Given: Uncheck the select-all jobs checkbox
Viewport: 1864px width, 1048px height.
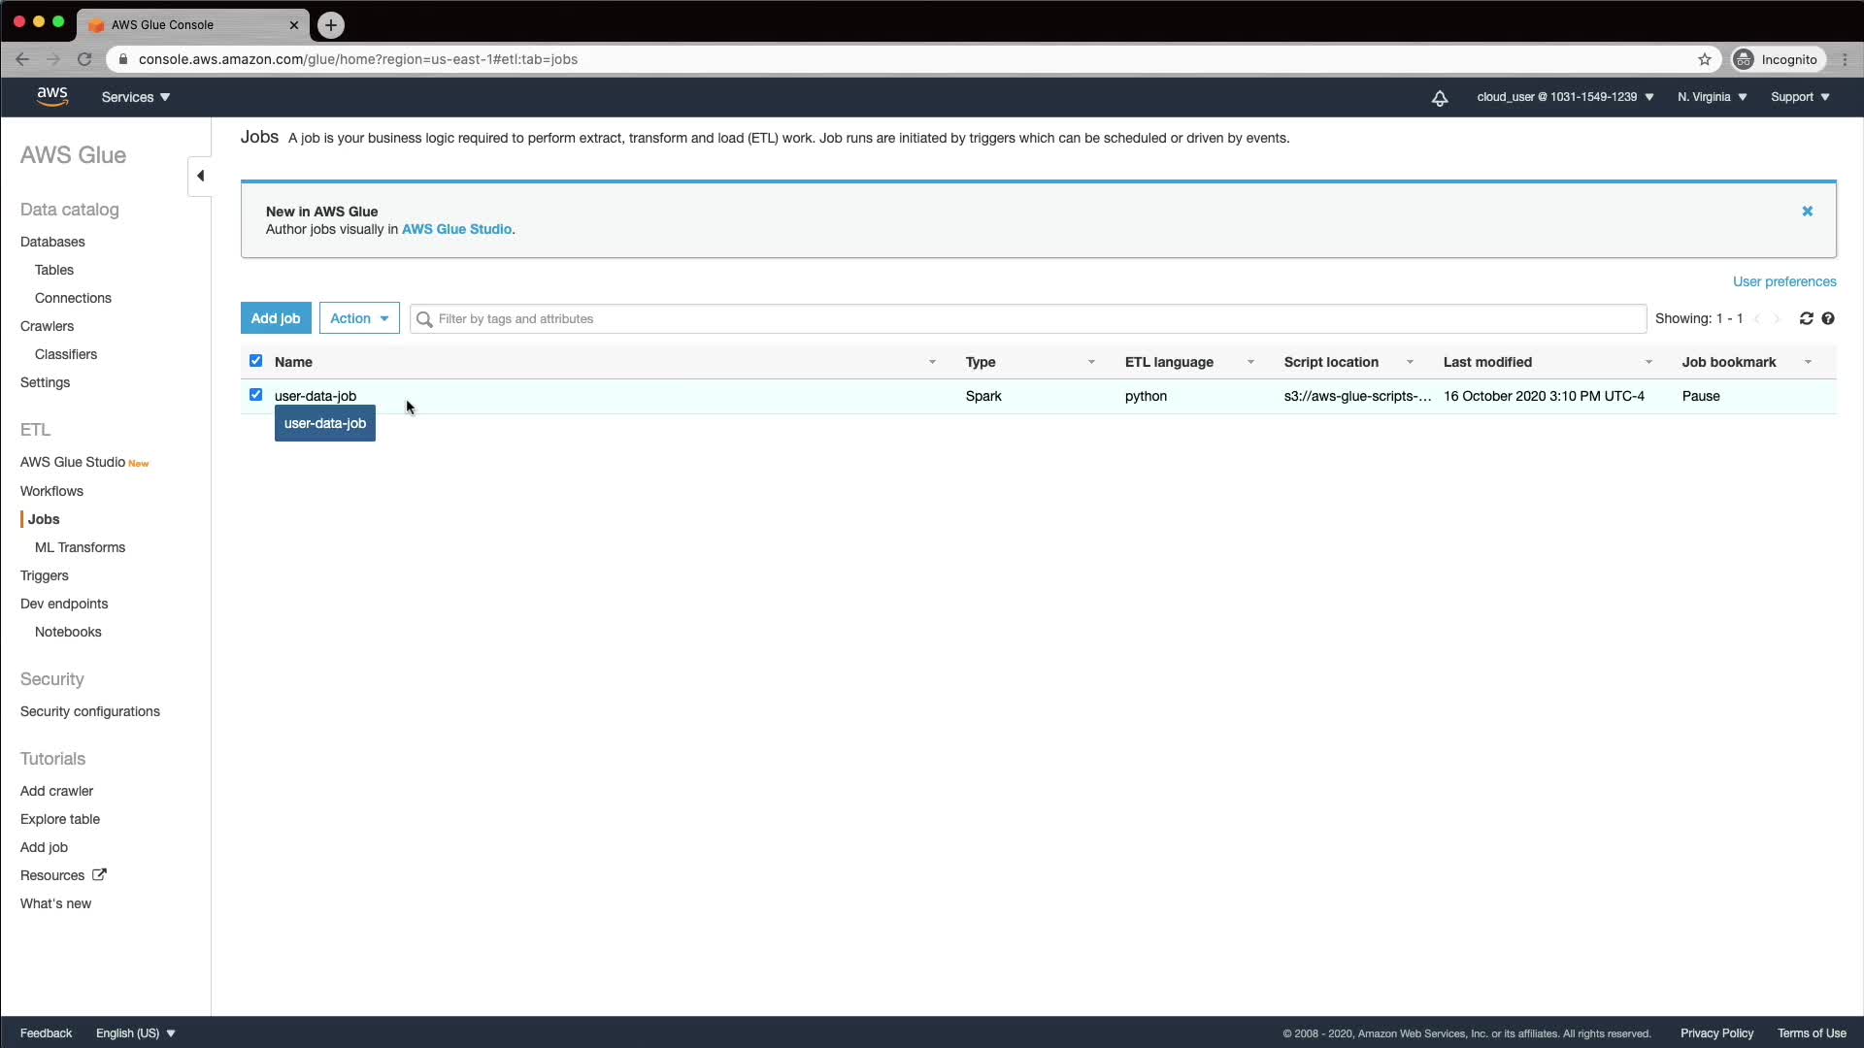Looking at the screenshot, I should pyautogui.click(x=255, y=361).
